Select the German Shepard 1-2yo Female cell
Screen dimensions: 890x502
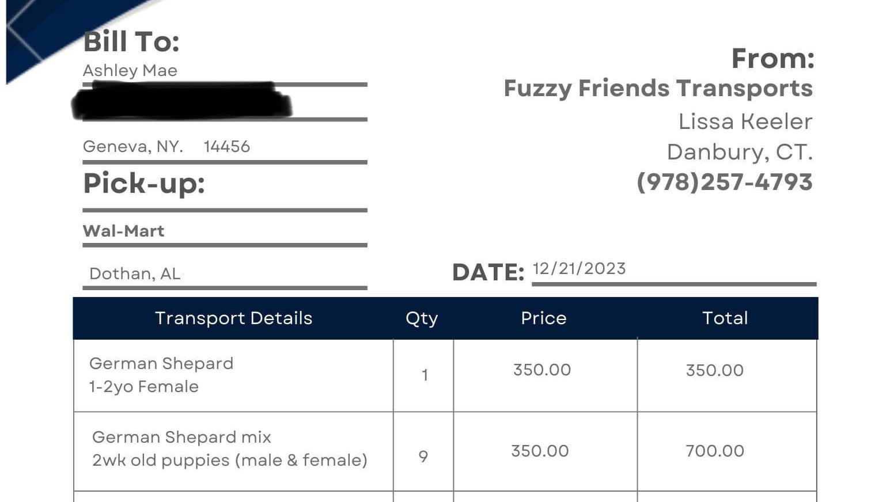coord(233,375)
